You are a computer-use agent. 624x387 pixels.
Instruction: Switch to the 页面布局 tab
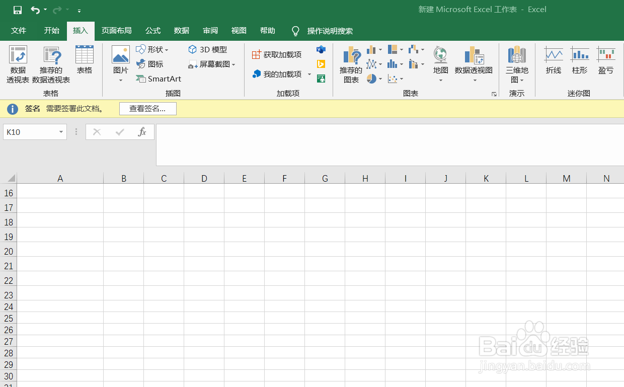coord(116,31)
